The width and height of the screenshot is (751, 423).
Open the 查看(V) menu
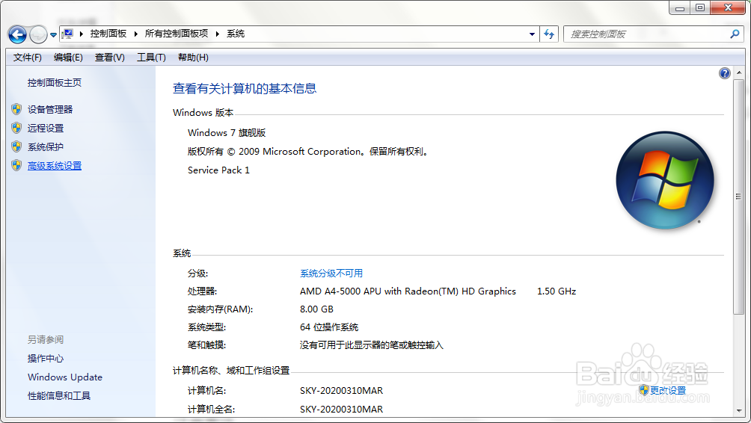110,58
